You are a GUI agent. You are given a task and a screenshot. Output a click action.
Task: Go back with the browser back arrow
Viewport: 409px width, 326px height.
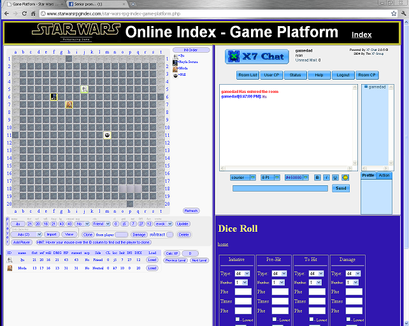6,13
